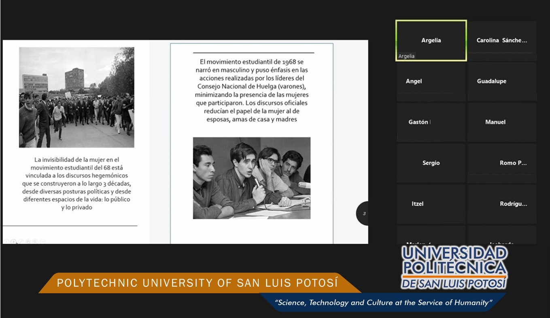The image size is (550, 318).
Task: Click the "Science, Technology and Culture" motto text
Action: [383, 303]
